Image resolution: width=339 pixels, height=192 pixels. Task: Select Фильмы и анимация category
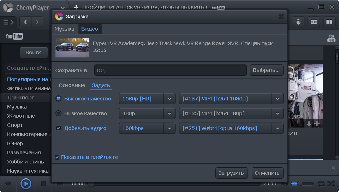tap(29, 88)
